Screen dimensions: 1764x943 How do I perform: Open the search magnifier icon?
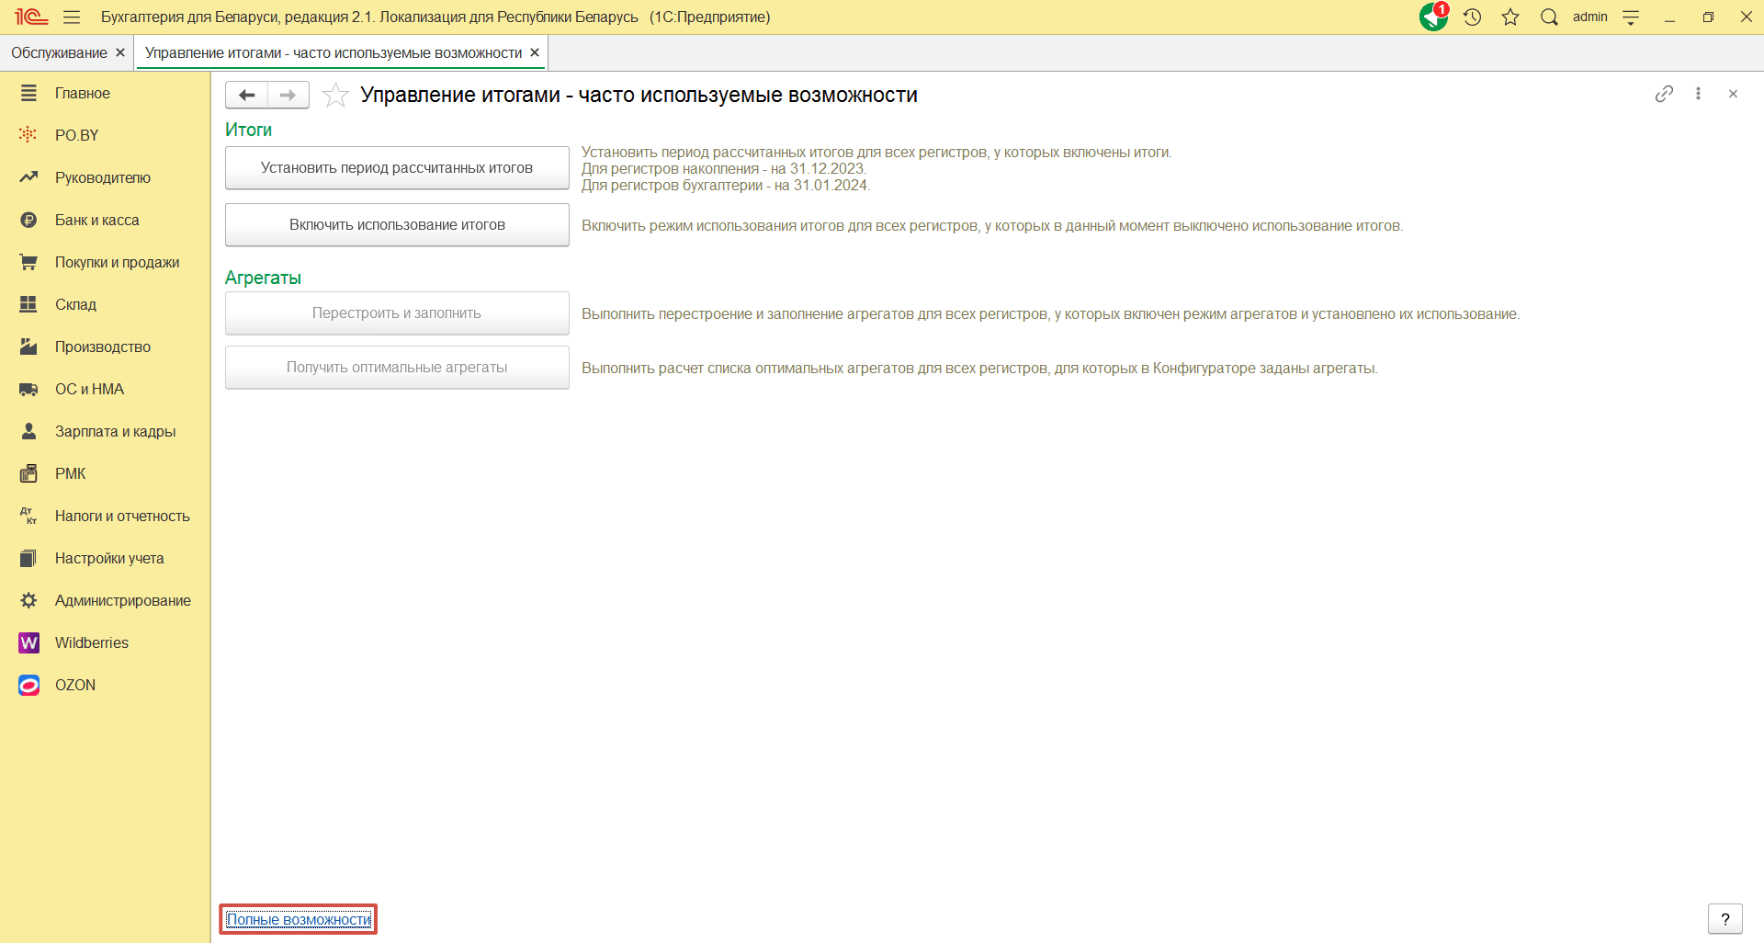tap(1549, 17)
